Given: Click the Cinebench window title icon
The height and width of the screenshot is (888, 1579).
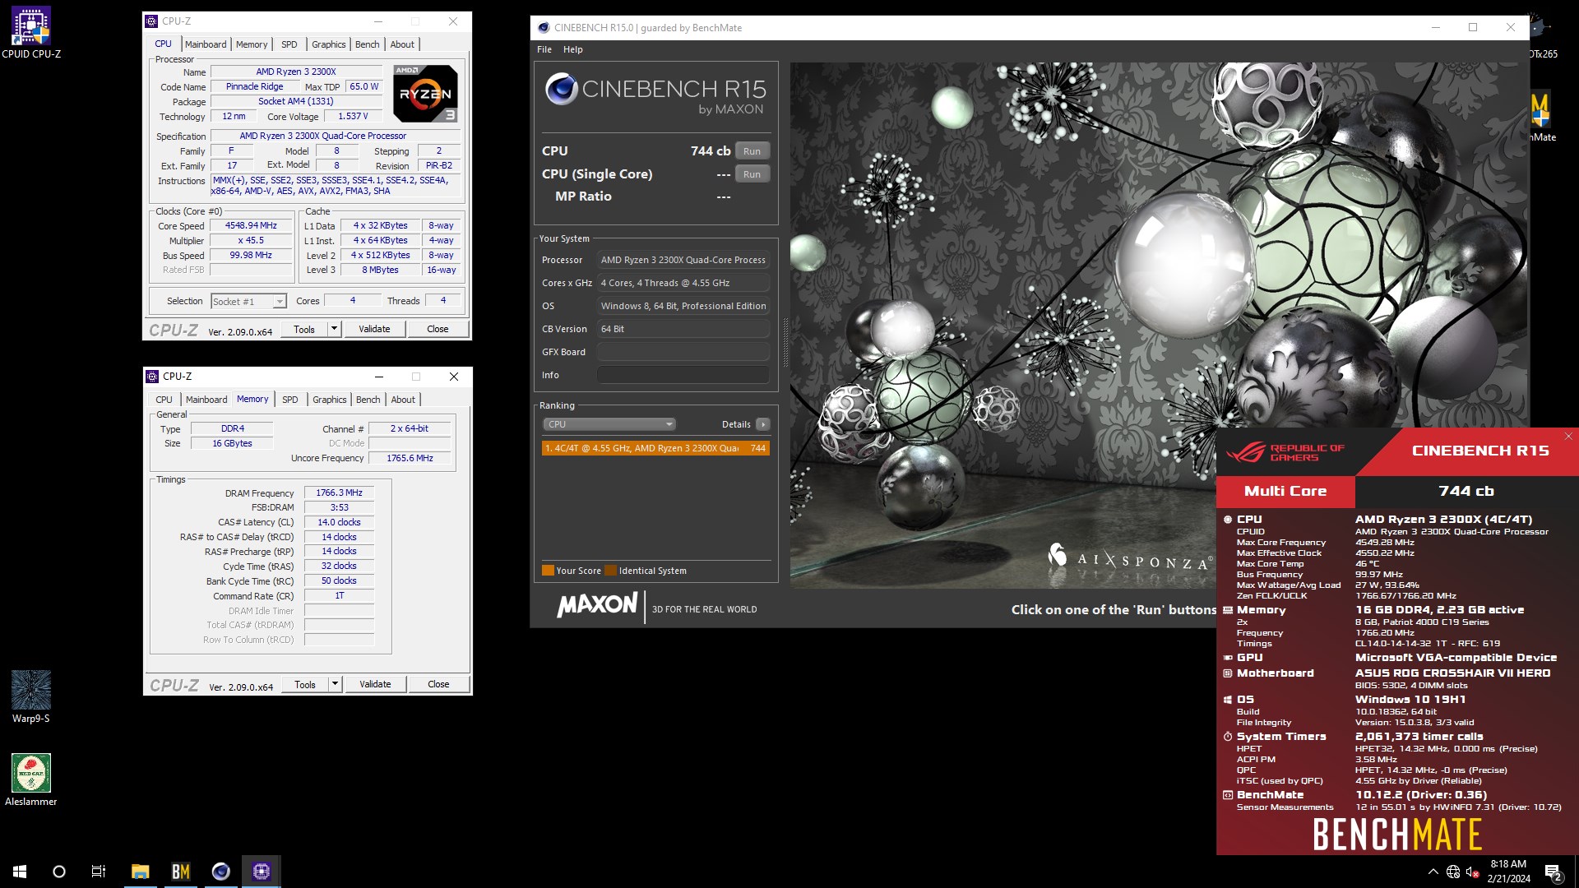Looking at the screenshot, I should 543,27.
